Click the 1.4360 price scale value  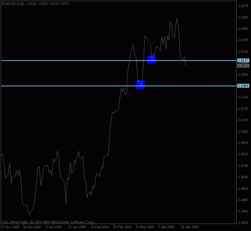click(x=243, y=211)
